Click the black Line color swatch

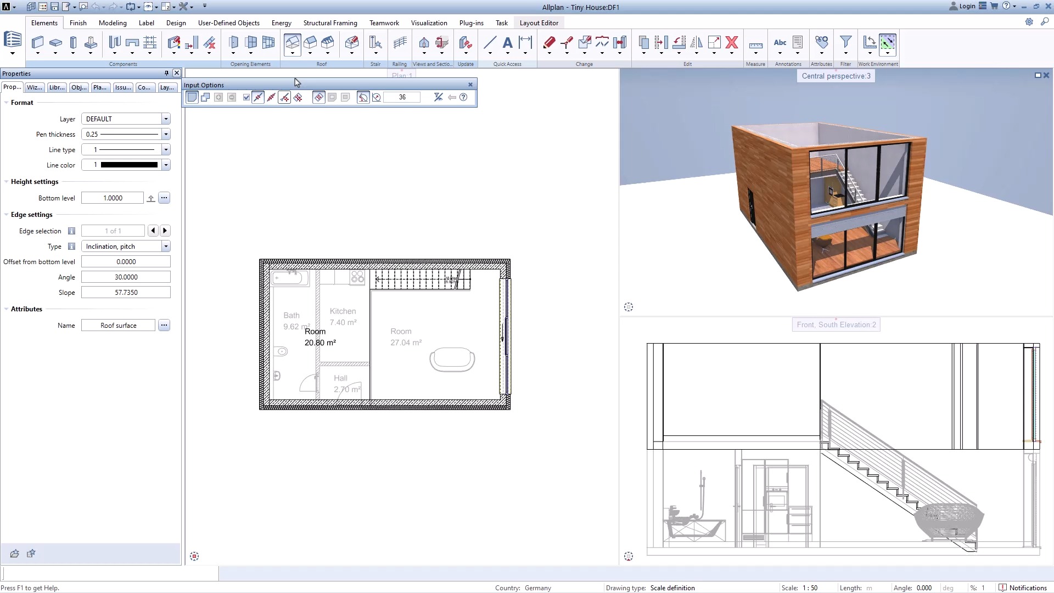(129, 165)
